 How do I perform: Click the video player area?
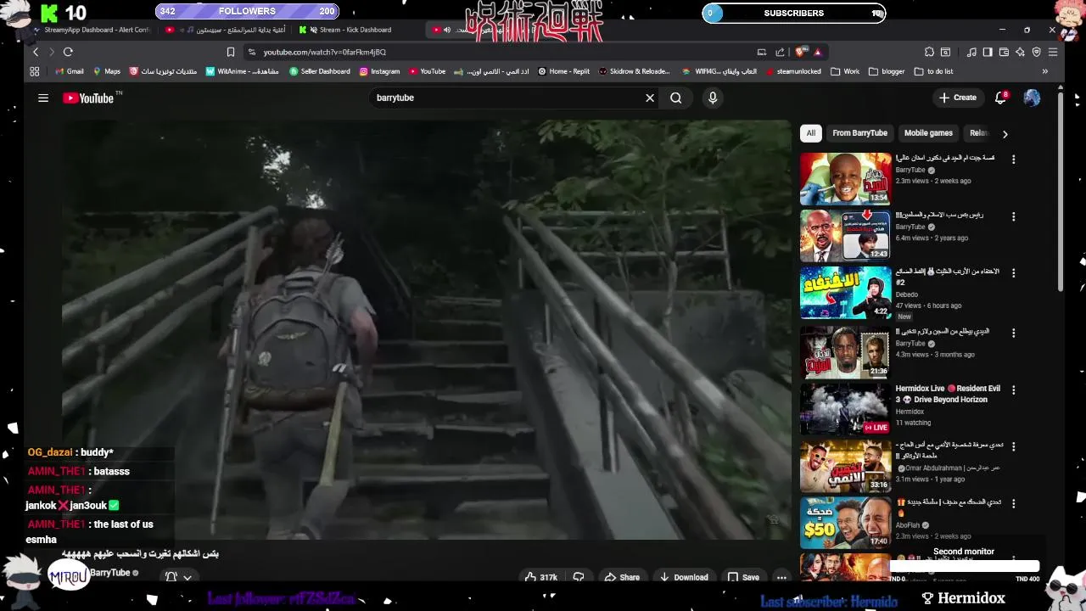point(426,329)
